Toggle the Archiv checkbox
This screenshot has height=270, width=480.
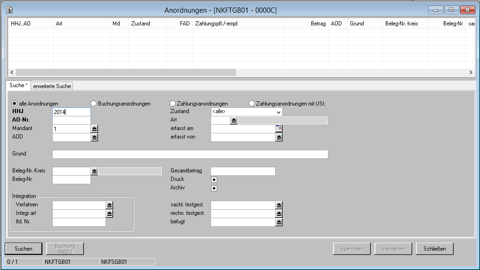click(x=214, y=188)
